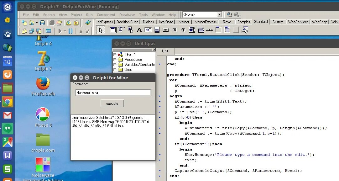Select the MainMenu component icon
The image size is (339, 181).
122,30
